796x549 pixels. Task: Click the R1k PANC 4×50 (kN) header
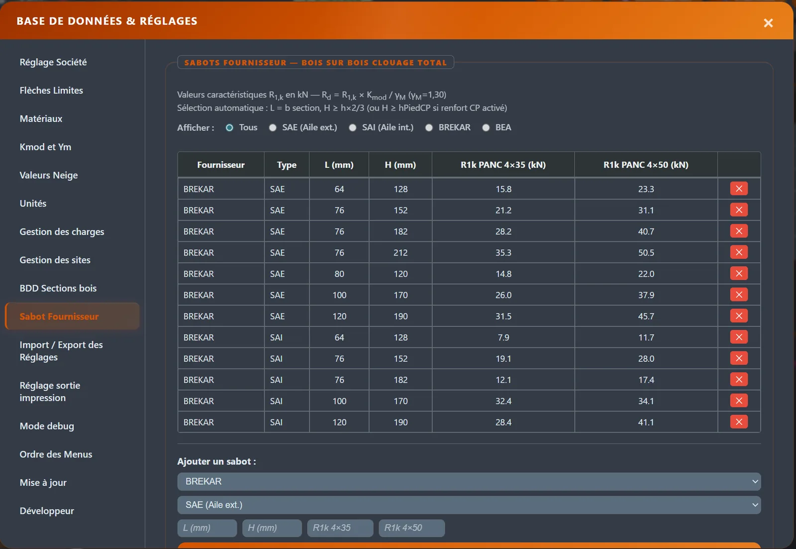click(646, 165)
